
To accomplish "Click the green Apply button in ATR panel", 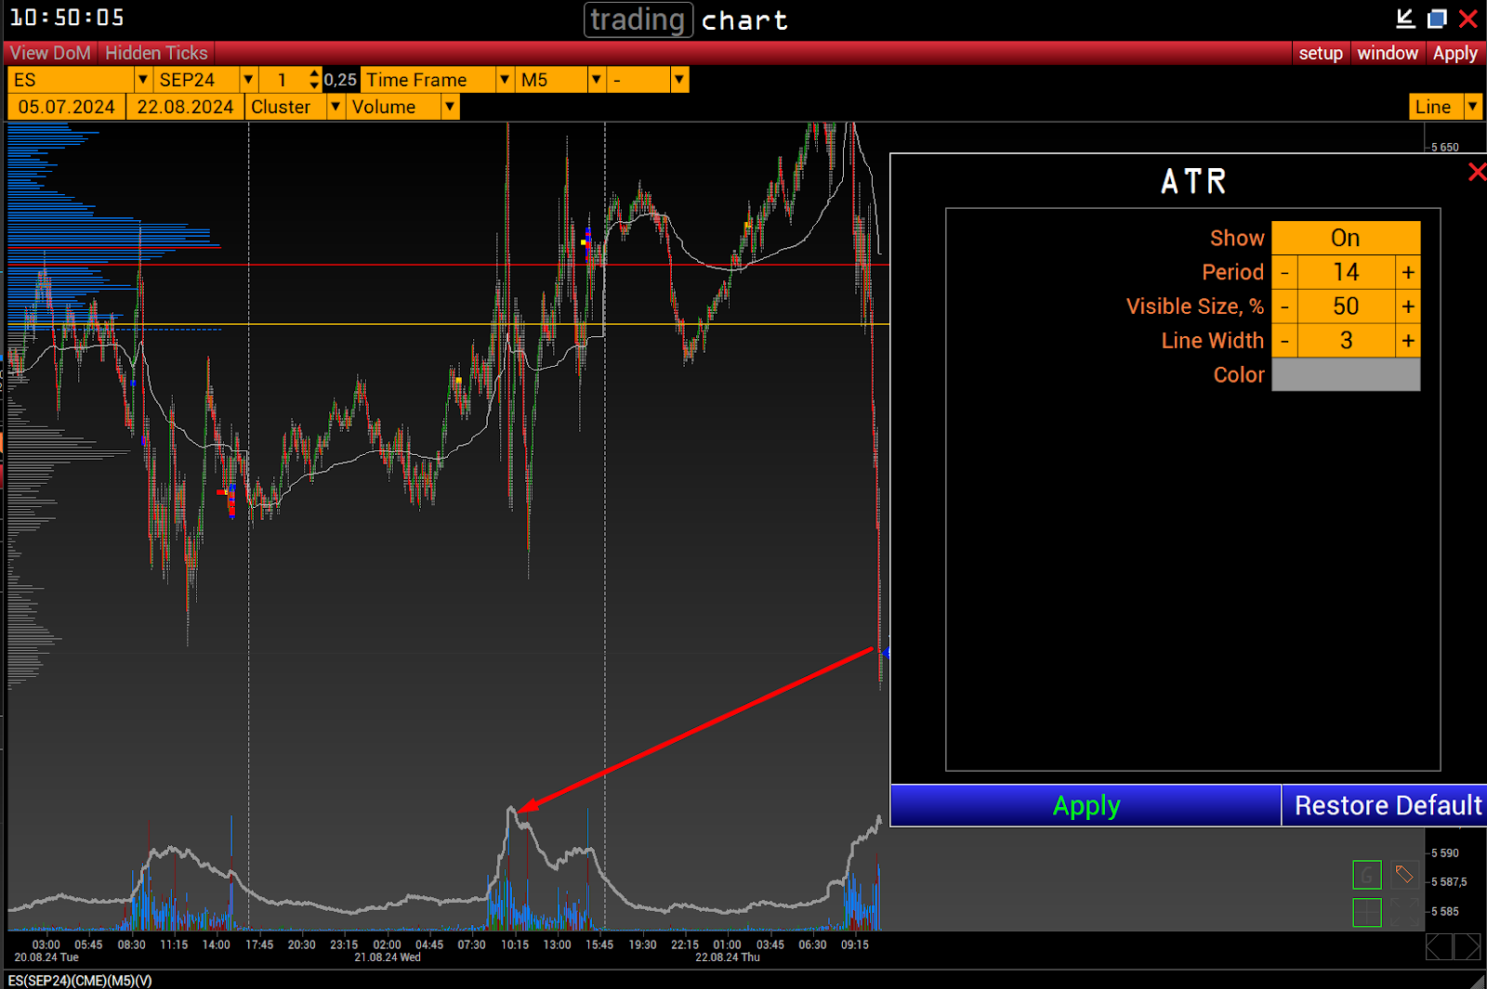I will pos(1086,805).
